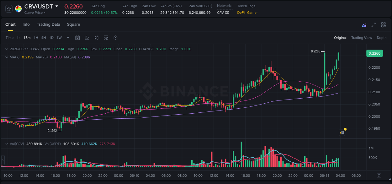Open the Square tab
Viewport: 392px width, 184px height.
point(73,24)
